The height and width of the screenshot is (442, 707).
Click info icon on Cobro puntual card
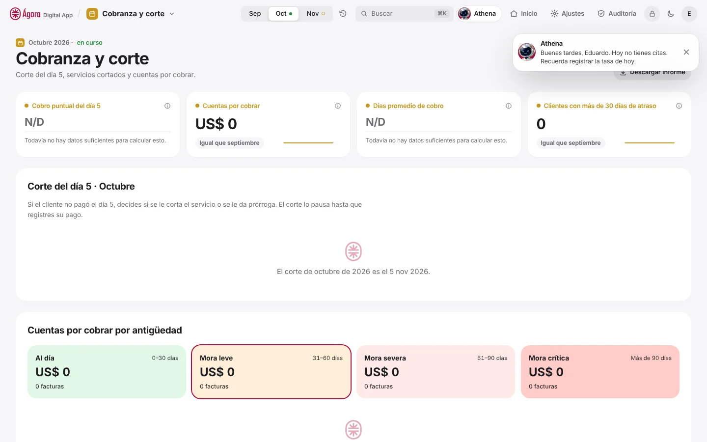167,106
